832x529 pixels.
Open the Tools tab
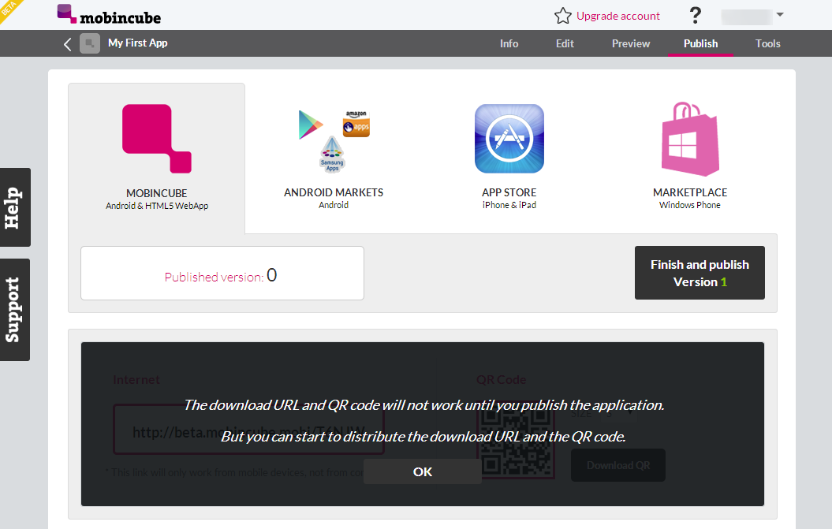[x=767, y=43]
